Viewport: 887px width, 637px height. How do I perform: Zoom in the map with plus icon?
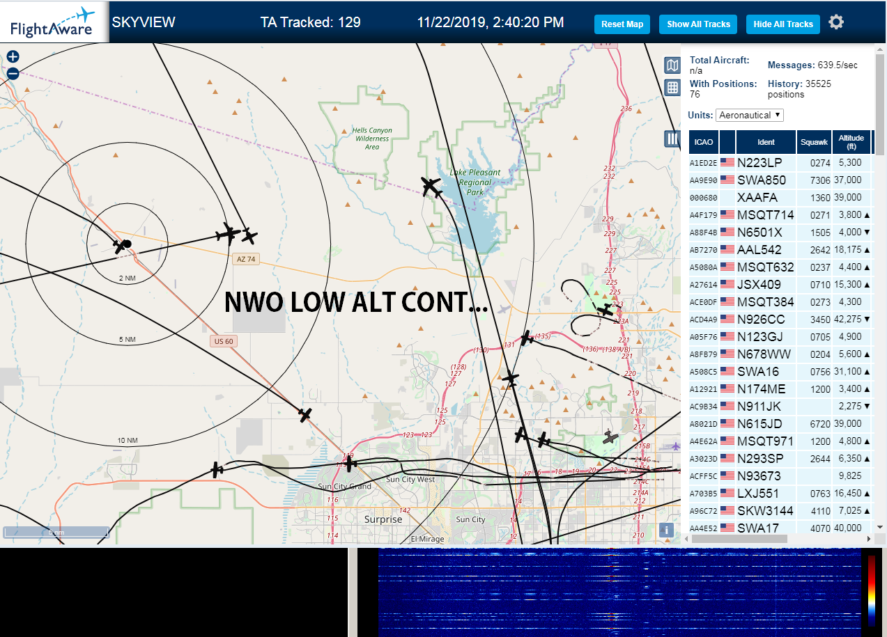13,57
